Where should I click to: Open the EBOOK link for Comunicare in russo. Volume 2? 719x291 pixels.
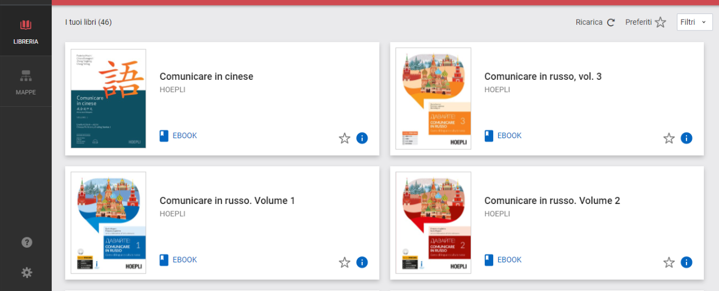click(x=503, y=260)
